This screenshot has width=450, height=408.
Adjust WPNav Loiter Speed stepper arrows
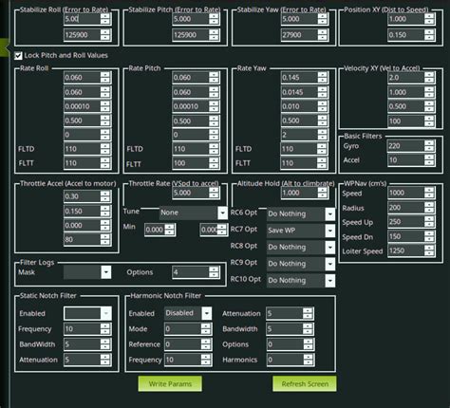pyautogui.click(x=429, y=250)
